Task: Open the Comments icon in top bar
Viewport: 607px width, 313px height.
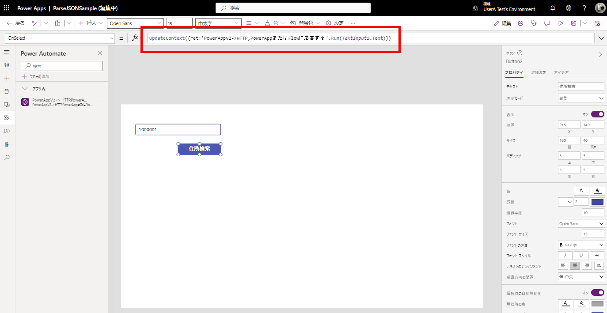Action: [x=547, y=23]
